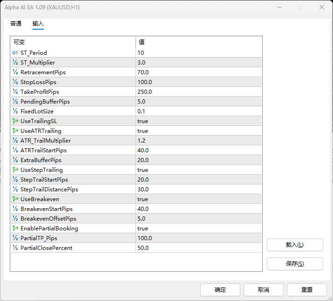
Task: Click the double type icon beside ATR_TrailMultiplier
Action: coord(15,140)
